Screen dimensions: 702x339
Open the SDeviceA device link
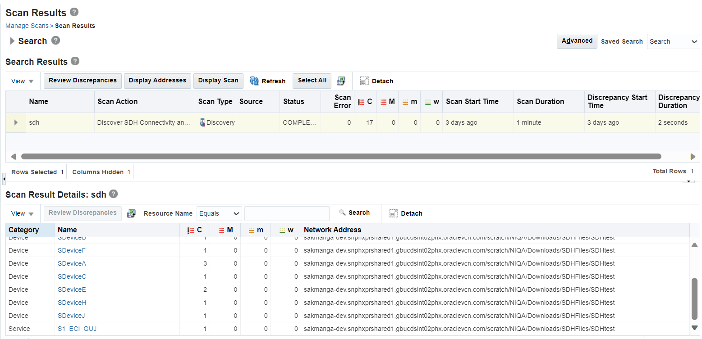pyautogui.click(x=72, y=263)
